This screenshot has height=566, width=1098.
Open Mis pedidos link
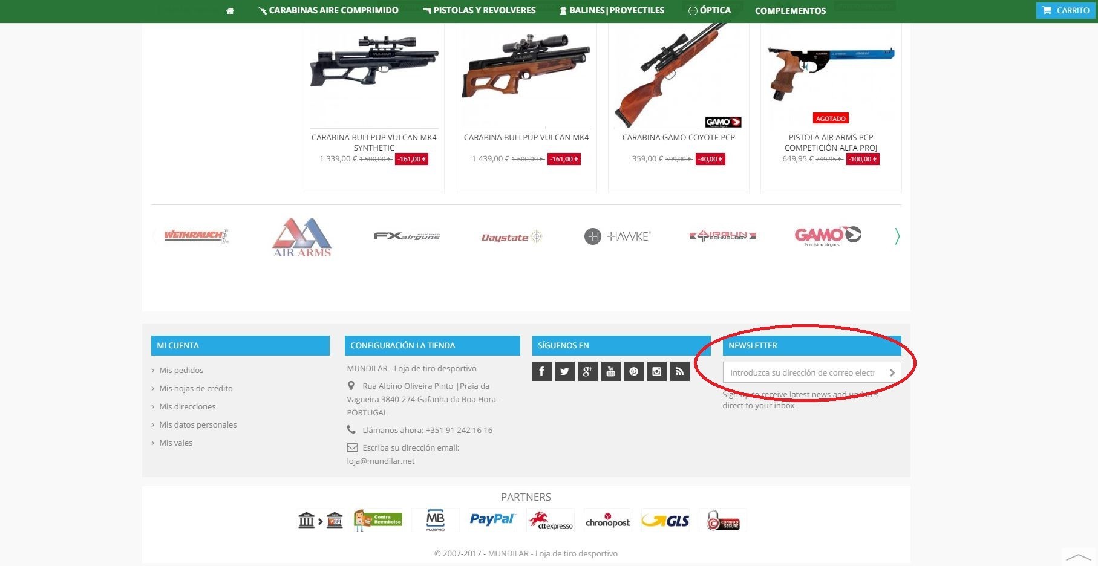click(x=181, y=370)
